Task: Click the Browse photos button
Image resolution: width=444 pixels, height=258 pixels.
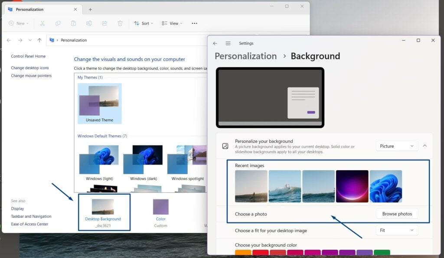Action: coord(397,213)
